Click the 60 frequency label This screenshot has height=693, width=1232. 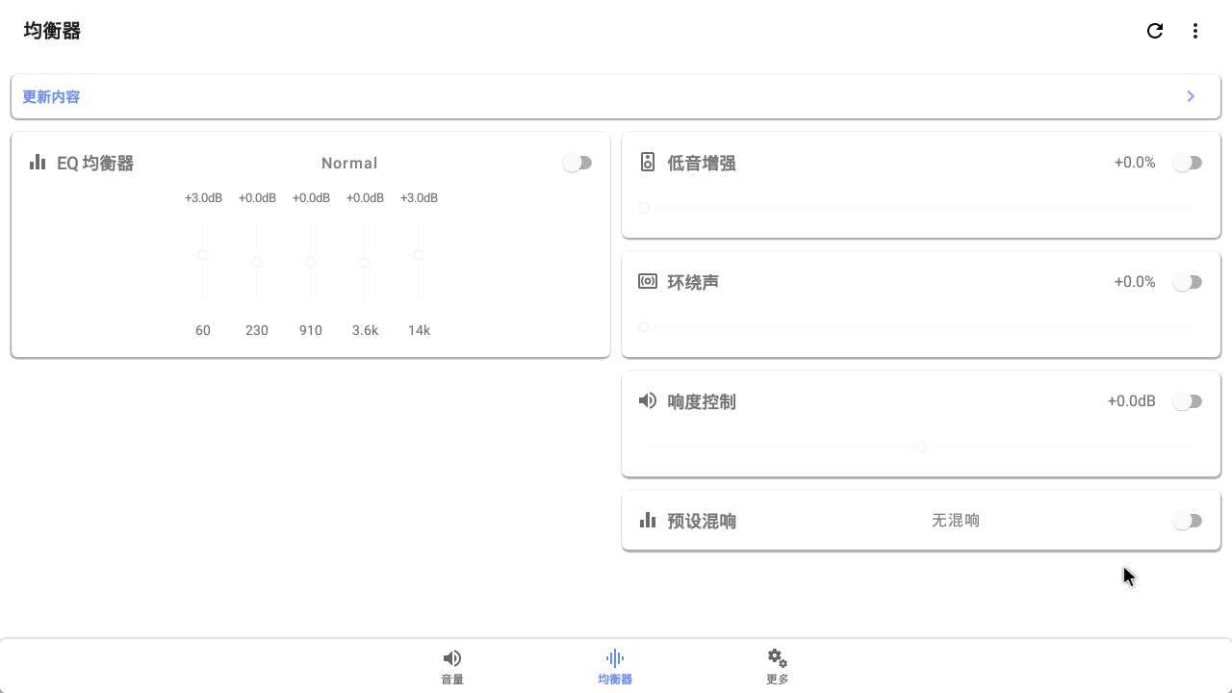coord(203,330)
